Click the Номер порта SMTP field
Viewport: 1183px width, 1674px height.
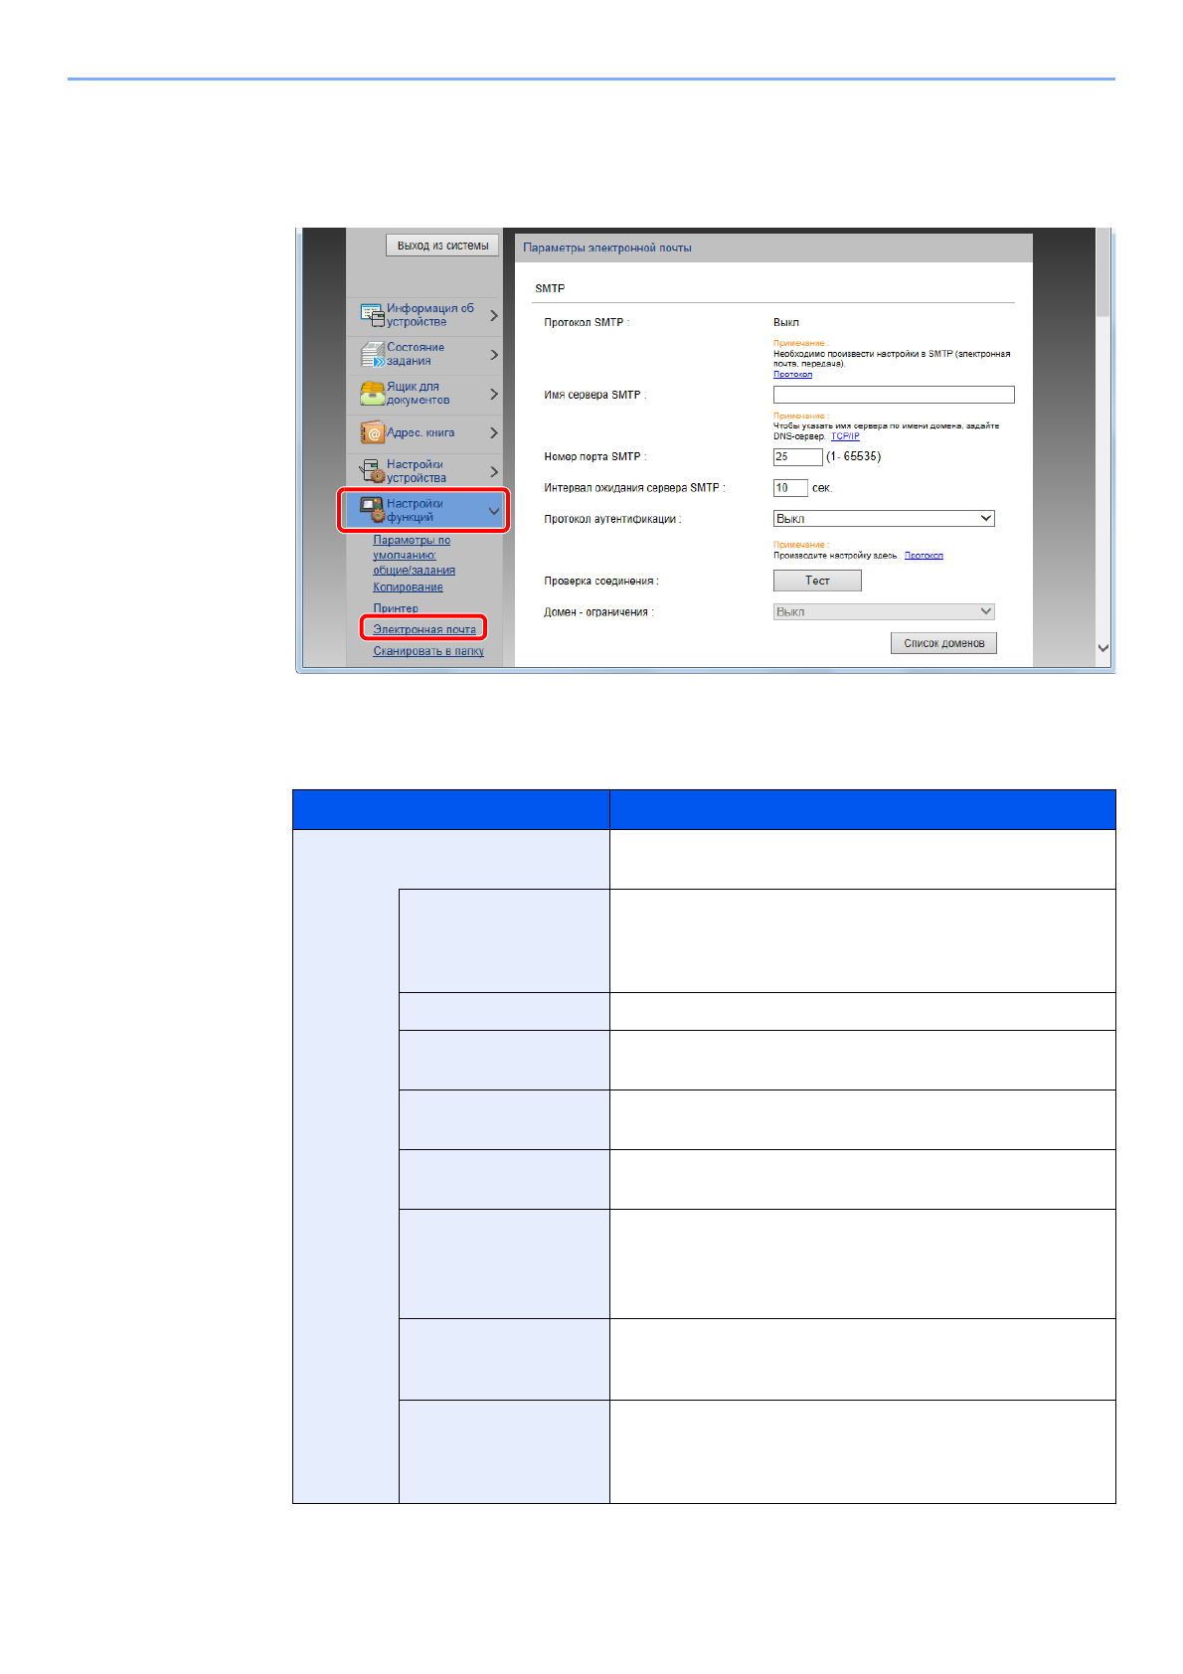797,457
